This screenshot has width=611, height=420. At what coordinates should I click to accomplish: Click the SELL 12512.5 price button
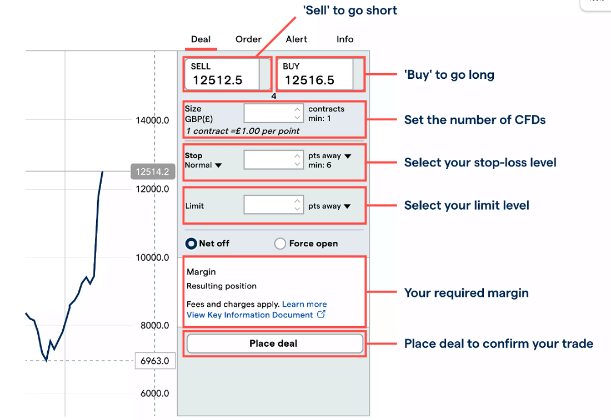pos(222,74)
